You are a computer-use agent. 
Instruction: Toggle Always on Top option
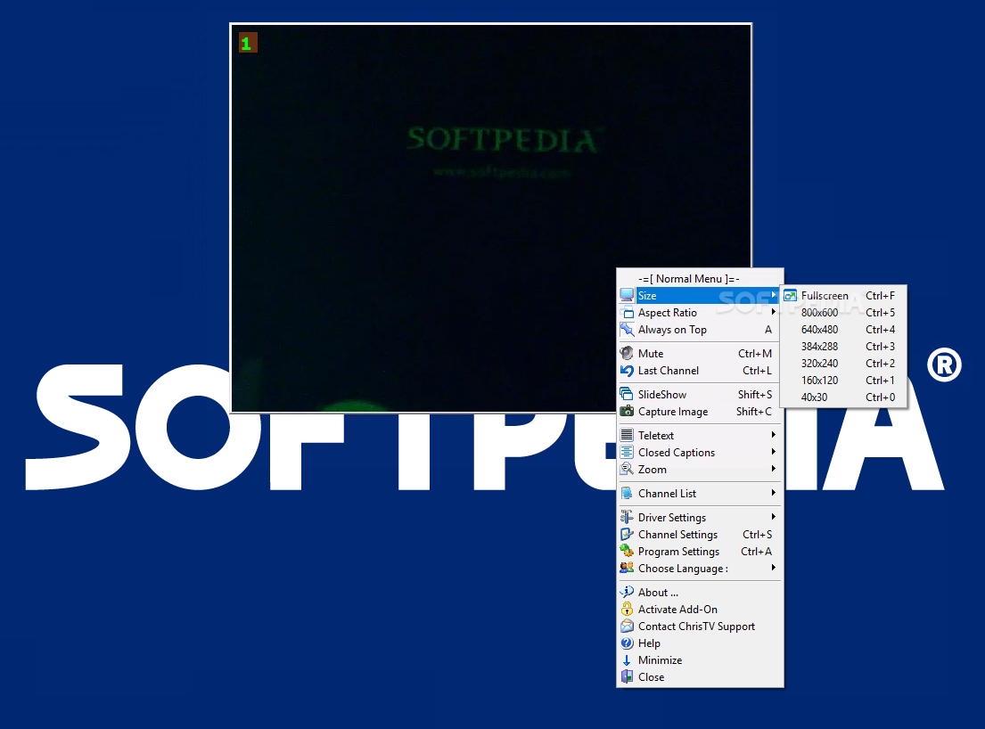coord(700,329)
